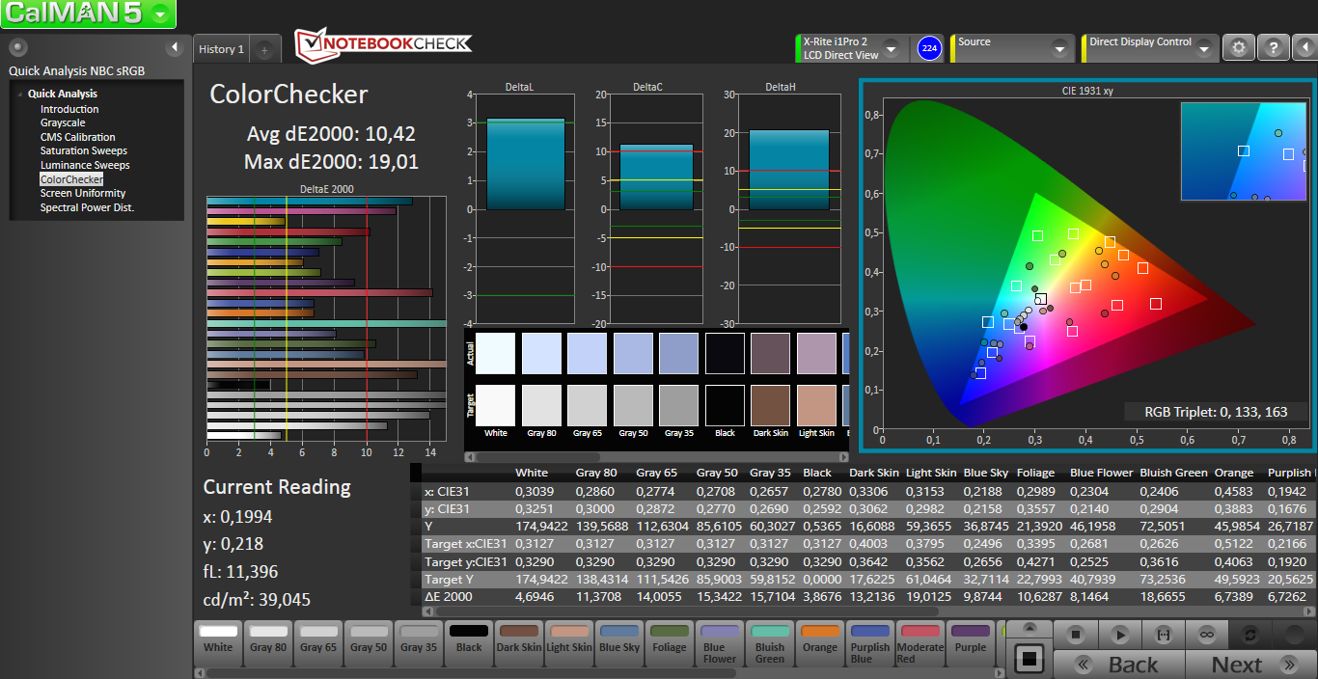Switch to the History 1 tab
The image size is (1318, 679).
point(221,49)
